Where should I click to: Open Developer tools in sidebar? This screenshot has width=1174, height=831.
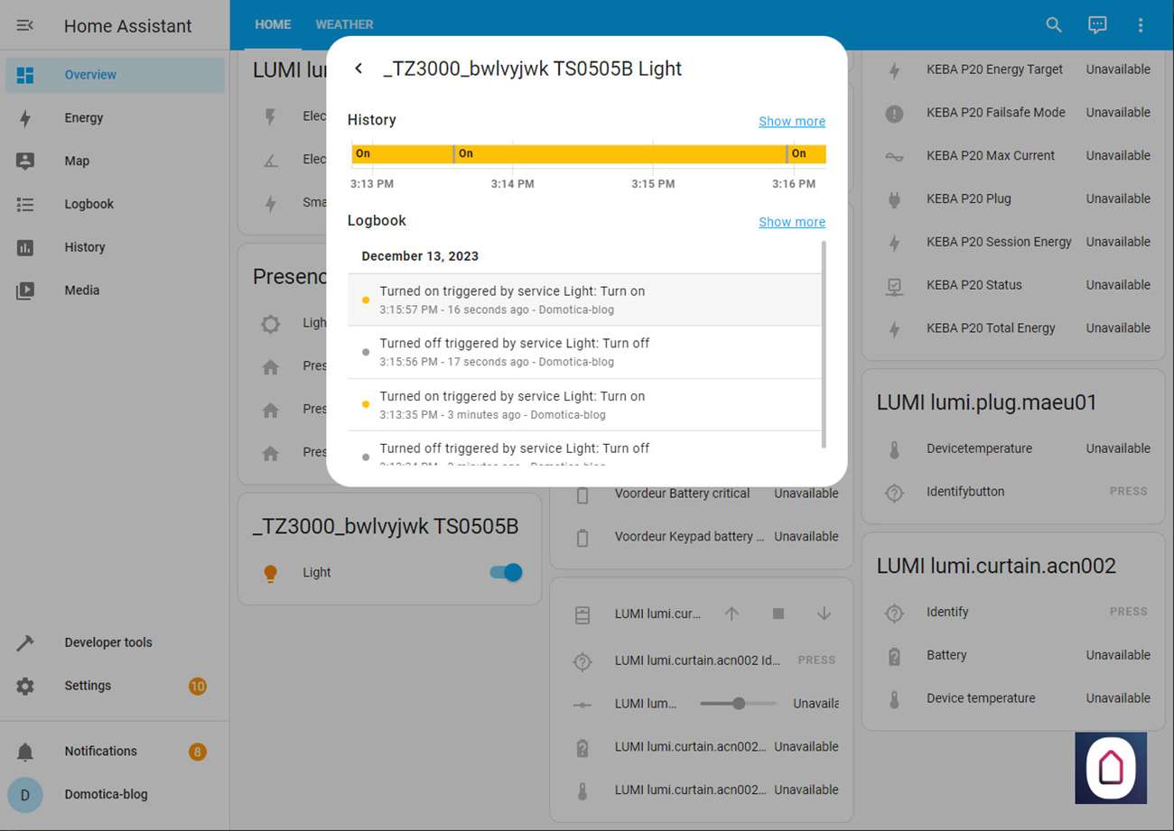[107, 642]
